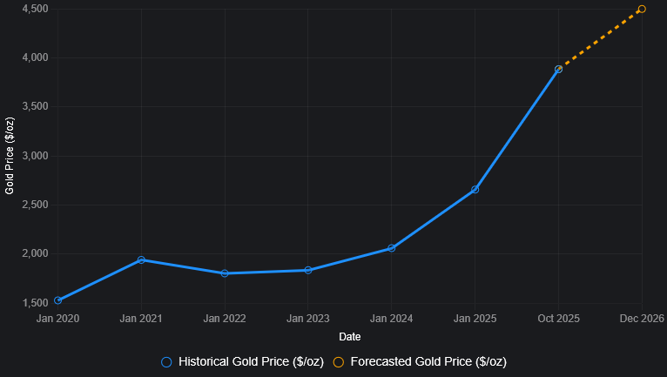Click the "4,500" y-axis tick label

[34, 9]
